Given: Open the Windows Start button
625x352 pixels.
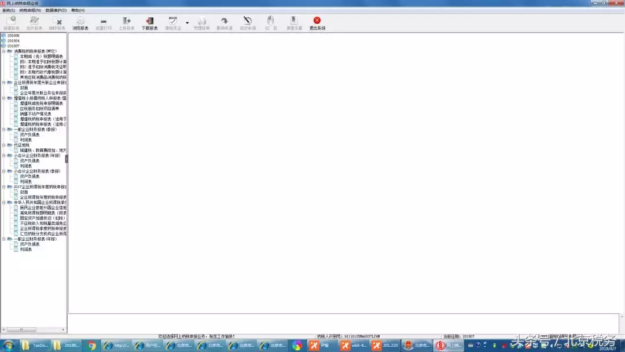Looking at the screenshot, I should point(8,345).
